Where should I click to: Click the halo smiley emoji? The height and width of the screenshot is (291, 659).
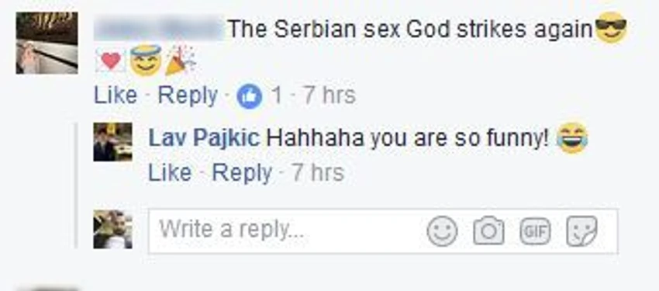click(x=146, y=60)
